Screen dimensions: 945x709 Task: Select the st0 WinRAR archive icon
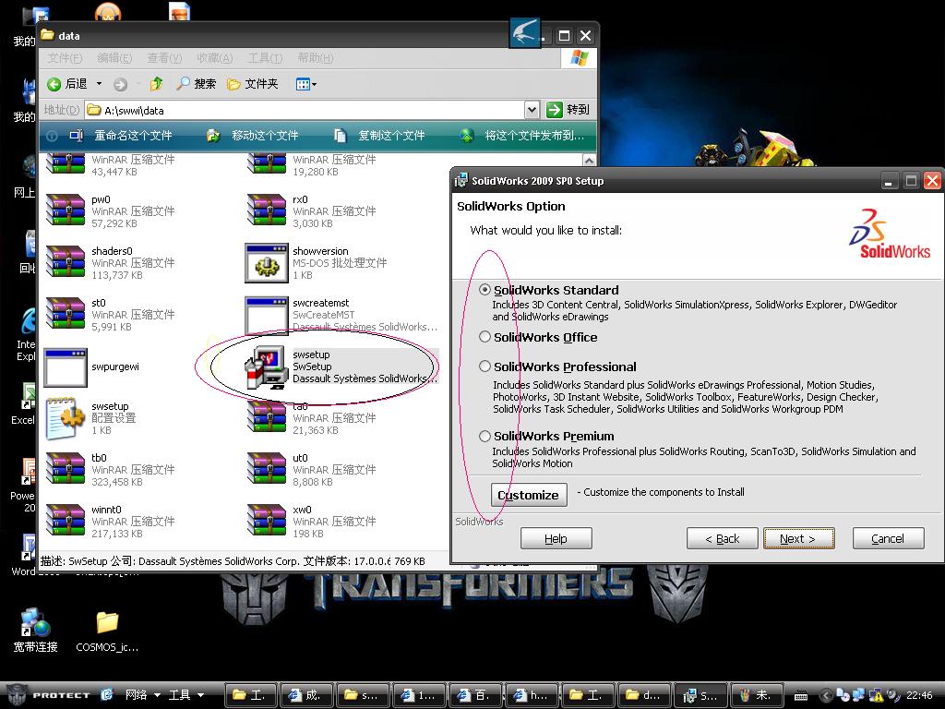[66, 313]
